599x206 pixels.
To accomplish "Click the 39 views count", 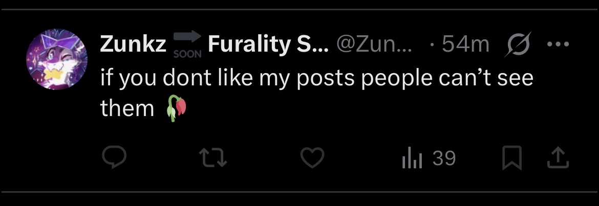I will click(x=444, y=157).
